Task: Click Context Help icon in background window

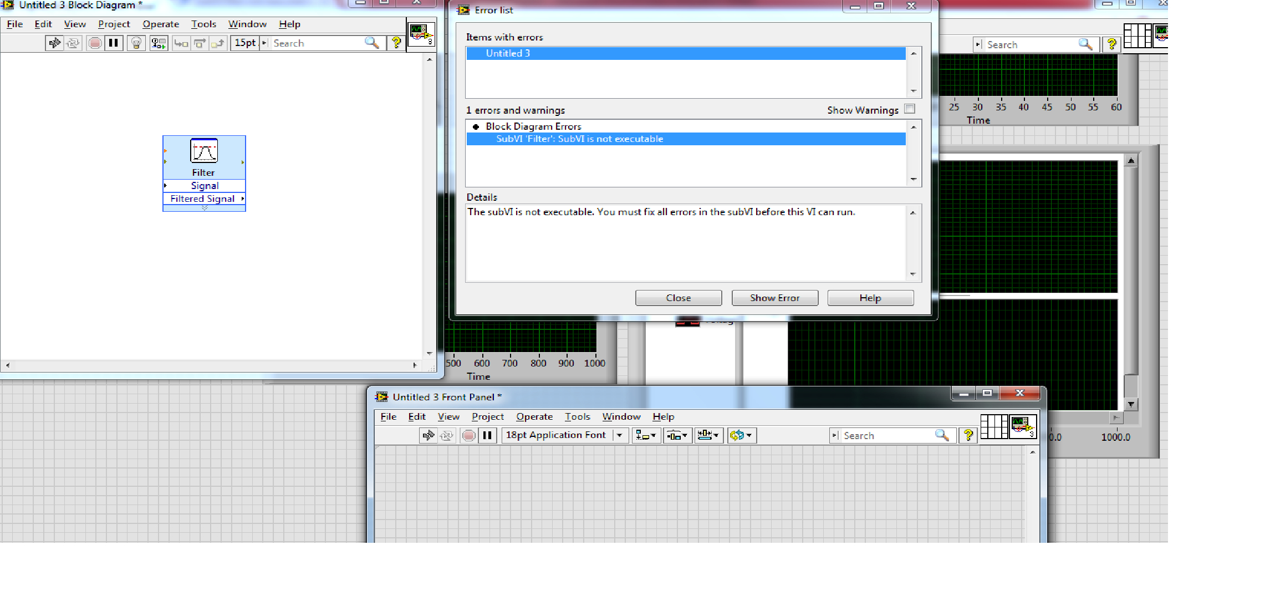Action: [1111, 44]
